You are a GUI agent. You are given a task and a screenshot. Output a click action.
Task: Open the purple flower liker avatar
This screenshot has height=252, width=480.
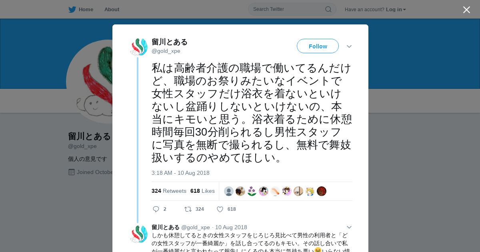(252, 191)
